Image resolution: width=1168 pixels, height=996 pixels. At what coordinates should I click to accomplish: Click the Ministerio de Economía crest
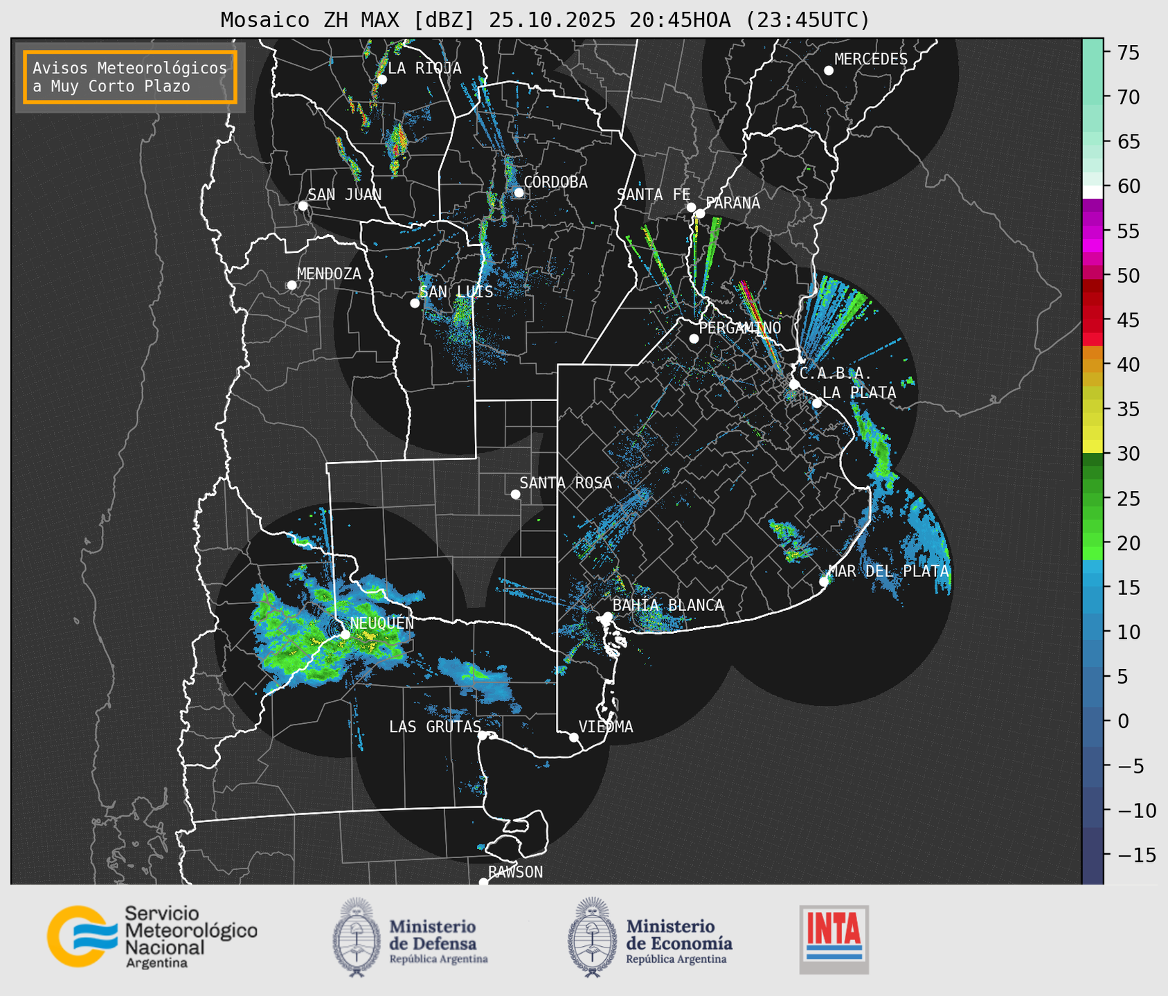pos(592,937)
